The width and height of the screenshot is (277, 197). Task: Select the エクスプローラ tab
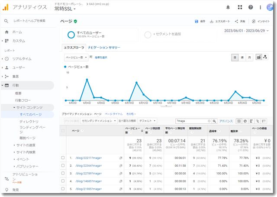(74, 48)
